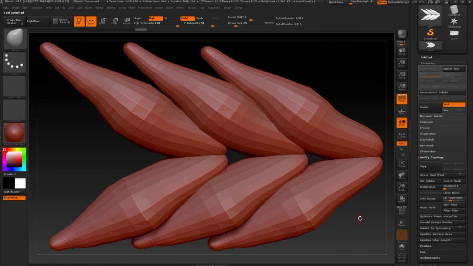Toggle Perspective view off
Image resolution: width=473 pixels, height=266 pixels.
[x=402, y=99]
